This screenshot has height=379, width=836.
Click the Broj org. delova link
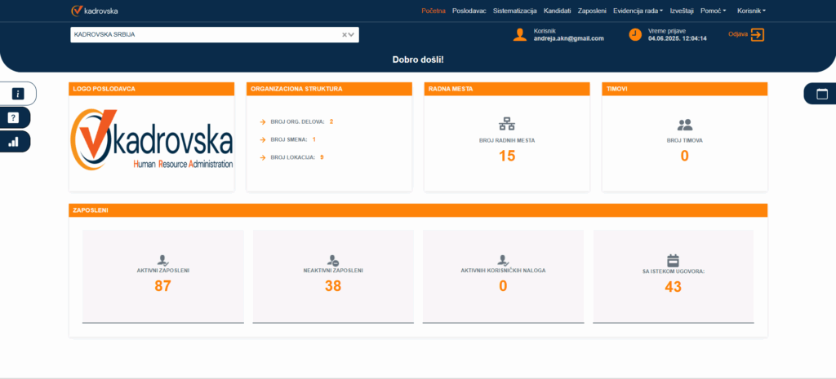tap(297, 121)
